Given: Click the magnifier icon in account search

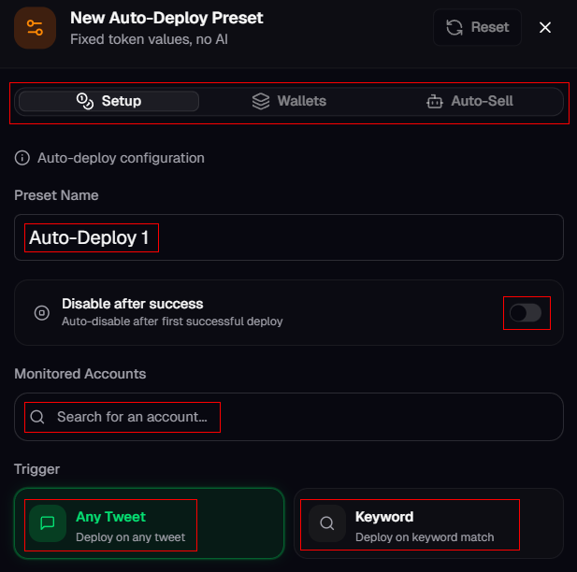Looking at the screenshot, I should click(37, 417).
